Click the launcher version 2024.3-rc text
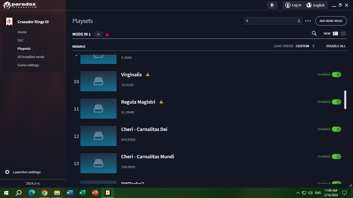 [x=33, y=184]
